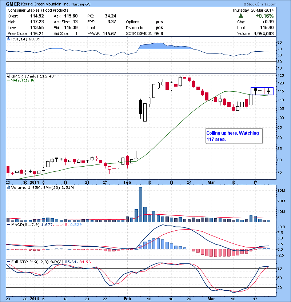Click the 'Coiling up here. Watching 117 area.' note

click(234, 136)
